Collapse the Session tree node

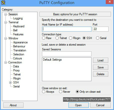tap(5, 14)
